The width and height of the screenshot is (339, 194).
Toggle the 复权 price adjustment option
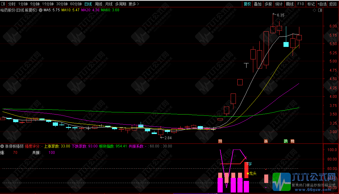click(x=247, y=4)
